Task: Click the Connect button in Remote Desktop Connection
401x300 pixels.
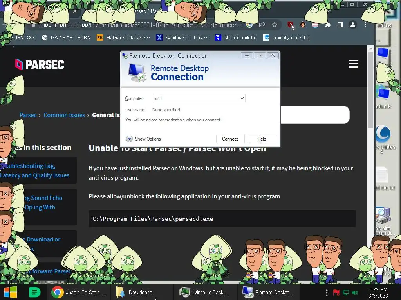Action: point(230,139)
